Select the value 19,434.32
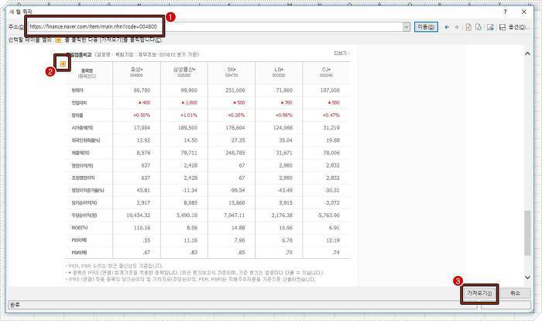This screenshot has height=321, width=542. tap(139, 215)
